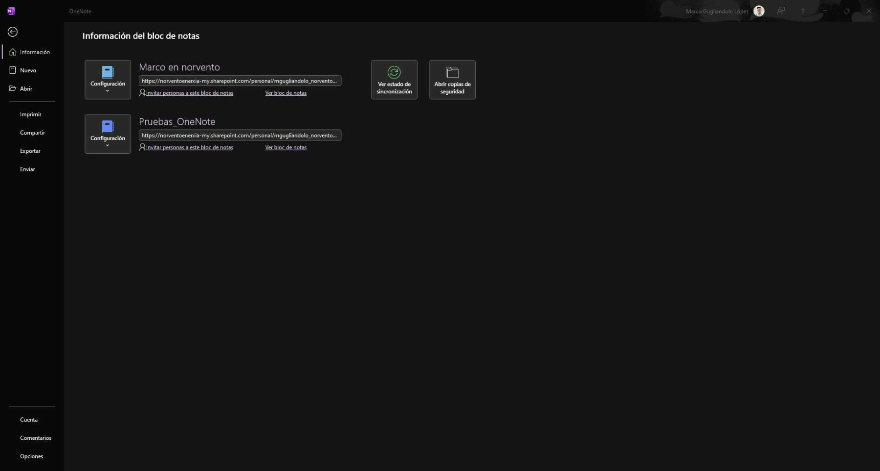Click the help question mark icon
This screenshot has width=880, height=471.
[803, 11]
